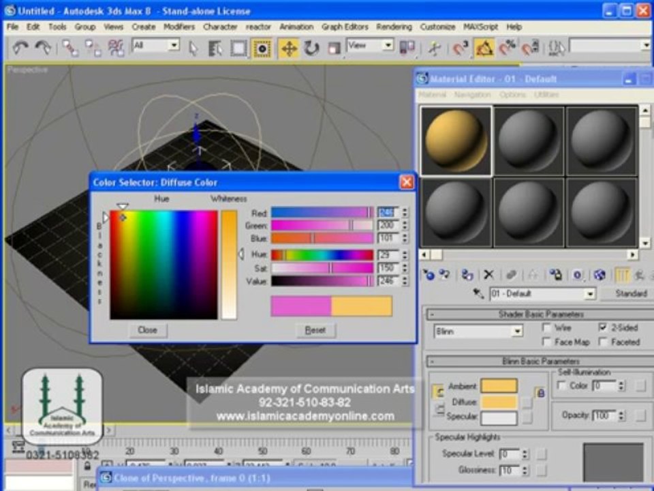Click Diffuse map button beside swatch
The height and width of the screenshot is (491, 654).
527,402
